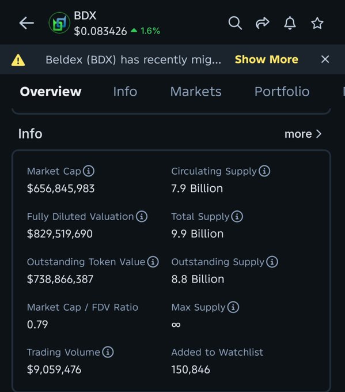The height and width of the screenshot is (392, 345).
Task: Tap the Market Cap / FDV Ratio label
Action: pos(82,307)
